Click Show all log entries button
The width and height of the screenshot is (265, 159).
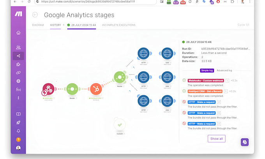coord(217,139)
